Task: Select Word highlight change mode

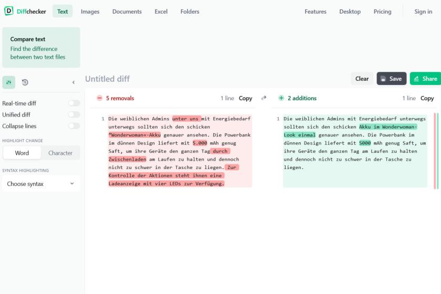Action: pos(22,153)
